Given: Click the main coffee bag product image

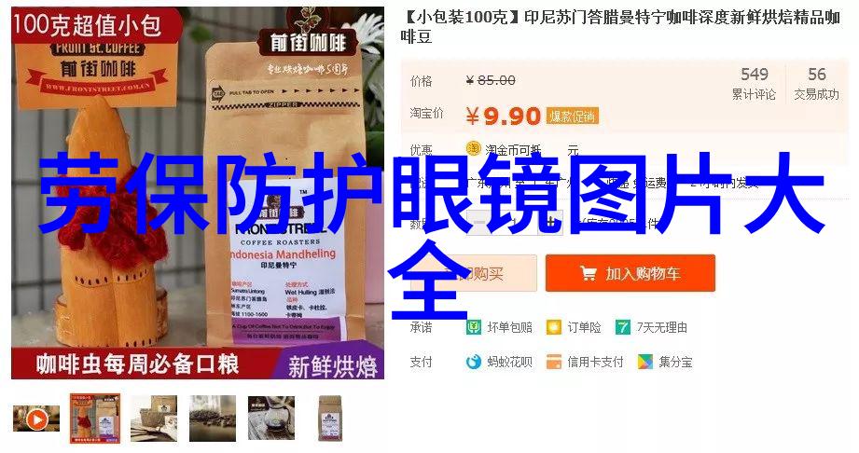Looking at the screenshot, I should [198, 193].
